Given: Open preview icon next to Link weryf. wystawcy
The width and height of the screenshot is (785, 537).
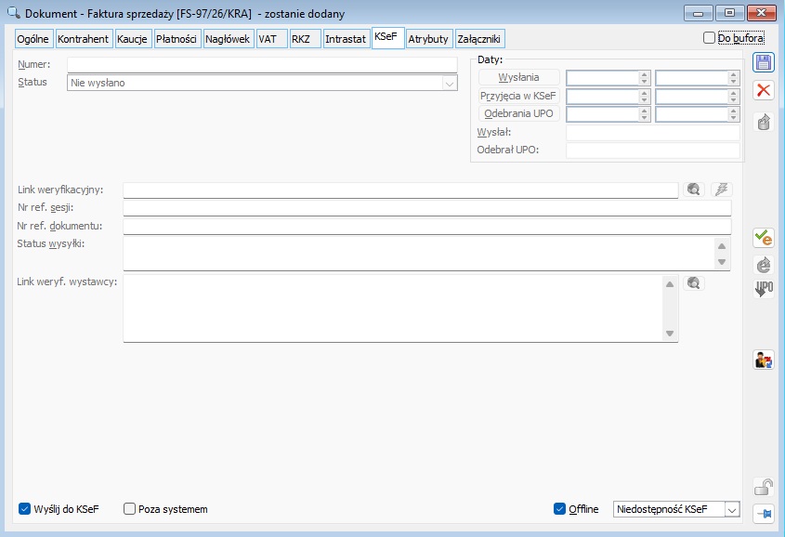Looking at the screenshot, I should pos(693,283).
